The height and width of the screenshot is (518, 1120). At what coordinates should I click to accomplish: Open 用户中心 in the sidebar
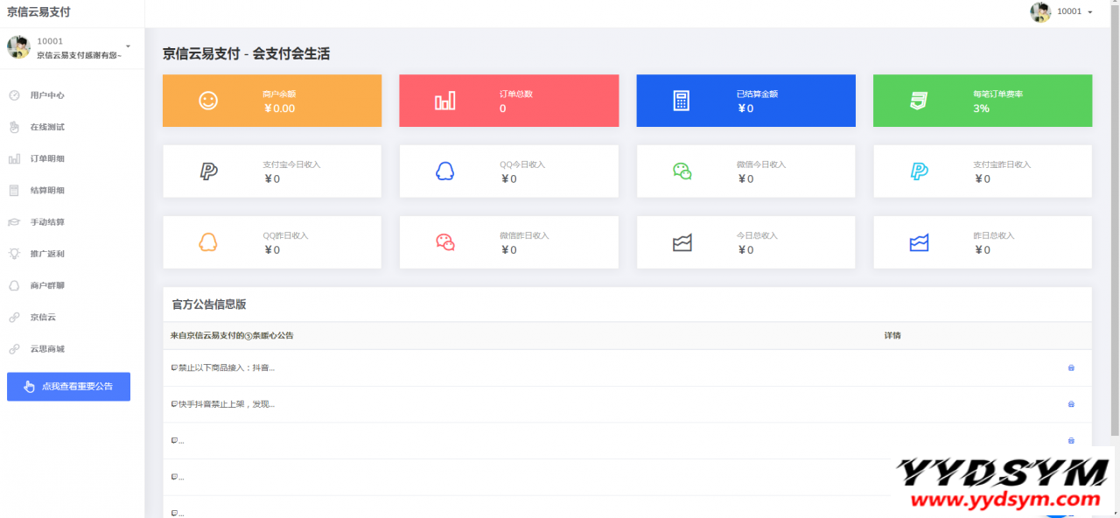[x=47, y=95]
